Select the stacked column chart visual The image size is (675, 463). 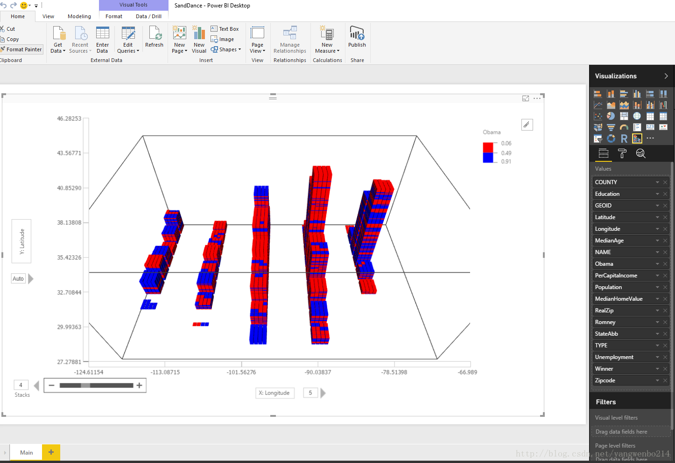click(x=611, y=94)
